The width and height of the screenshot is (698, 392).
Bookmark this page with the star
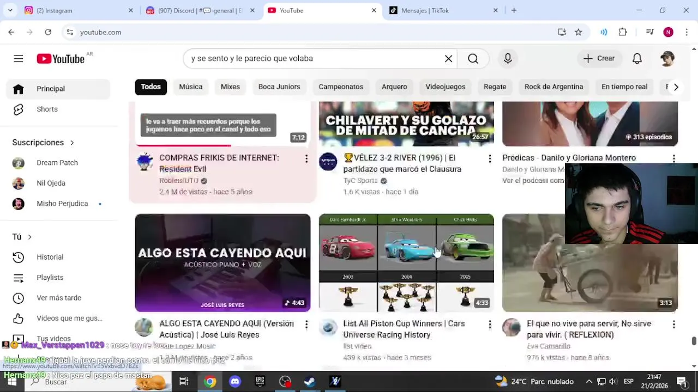pyautogui.click(x=579, y=32)
